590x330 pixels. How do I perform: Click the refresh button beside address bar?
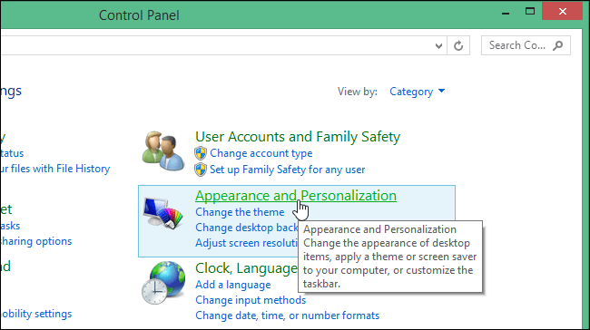click(458, 46)
